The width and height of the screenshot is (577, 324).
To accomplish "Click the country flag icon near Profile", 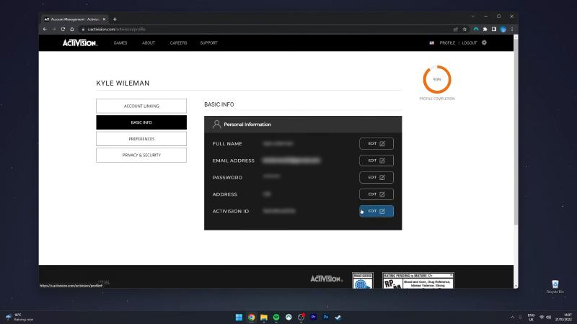I will coord(431,43).
